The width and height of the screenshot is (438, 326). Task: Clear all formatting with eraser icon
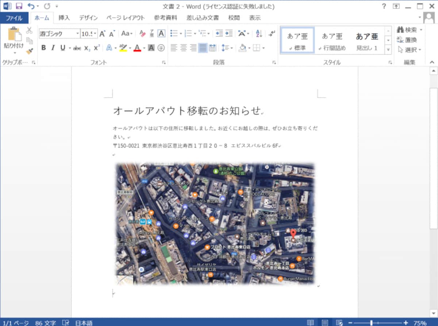(x=142, y=34)
